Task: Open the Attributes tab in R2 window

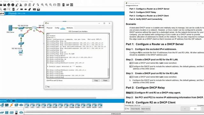Action: click(69, 28)
